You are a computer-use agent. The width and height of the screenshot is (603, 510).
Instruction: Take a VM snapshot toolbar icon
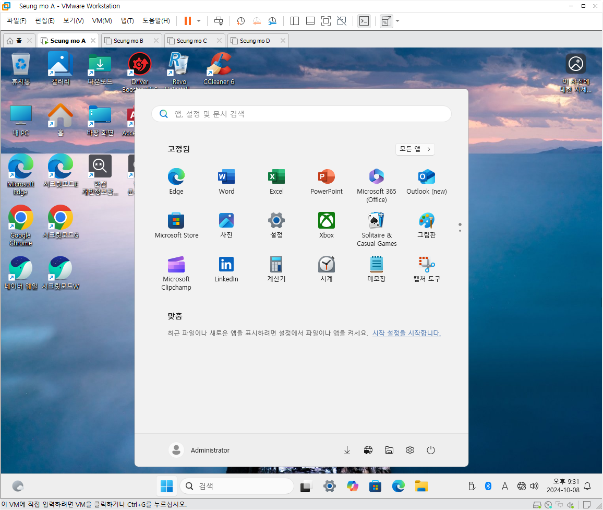tap(241, 21)
